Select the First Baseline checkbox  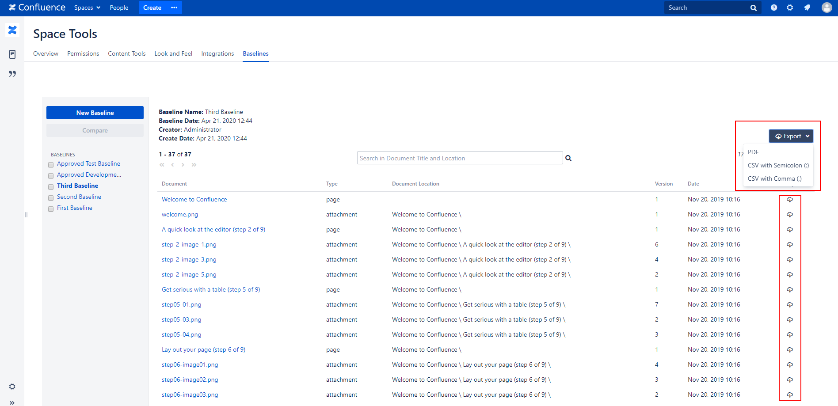point(51,209)
